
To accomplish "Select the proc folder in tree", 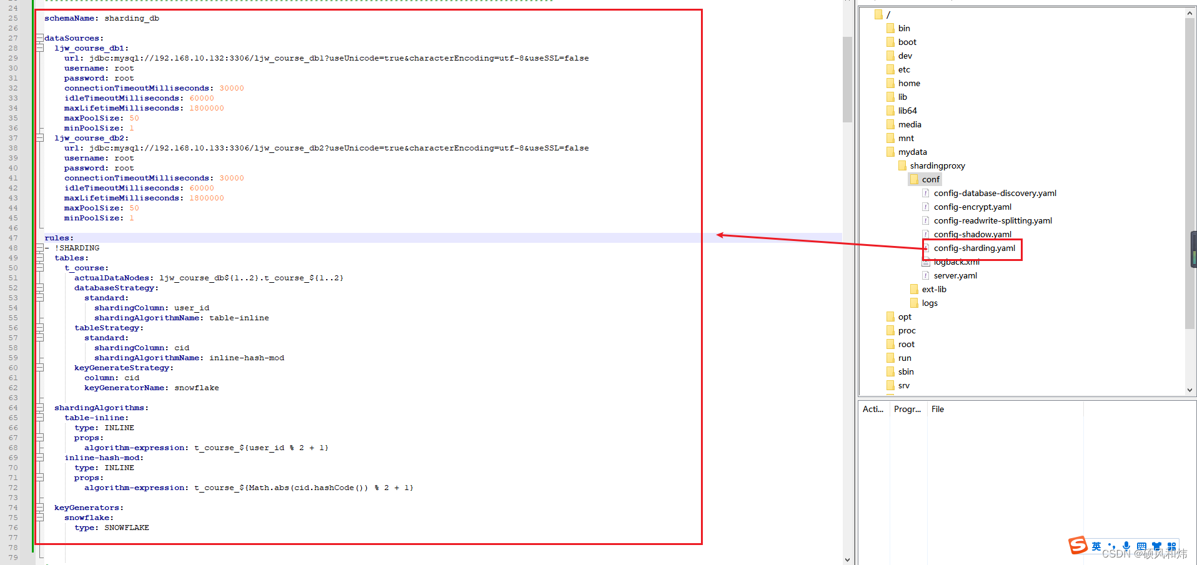I will [x=906, y=330].
